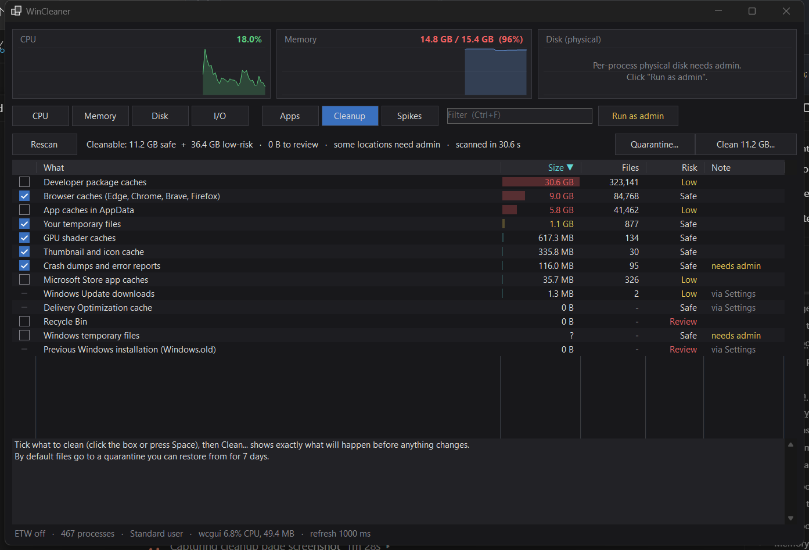Open the Quarantine... dialog

point(655,145)
